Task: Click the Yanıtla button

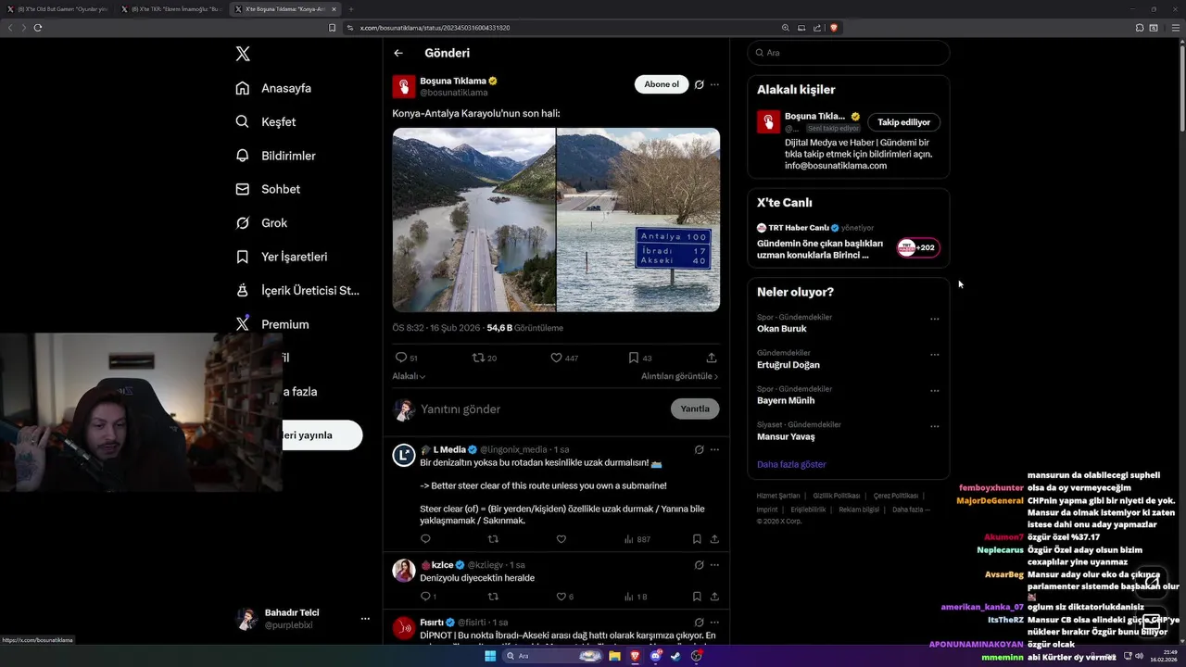Action: click(x=695, y=409)
